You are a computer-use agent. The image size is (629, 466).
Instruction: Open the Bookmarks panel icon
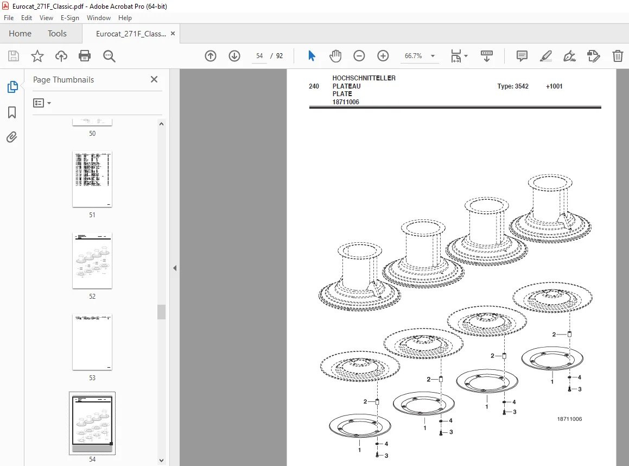click(12, 112)
